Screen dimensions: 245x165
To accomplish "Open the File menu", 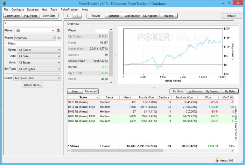I will pyautogui.click(x=6, y=9).
